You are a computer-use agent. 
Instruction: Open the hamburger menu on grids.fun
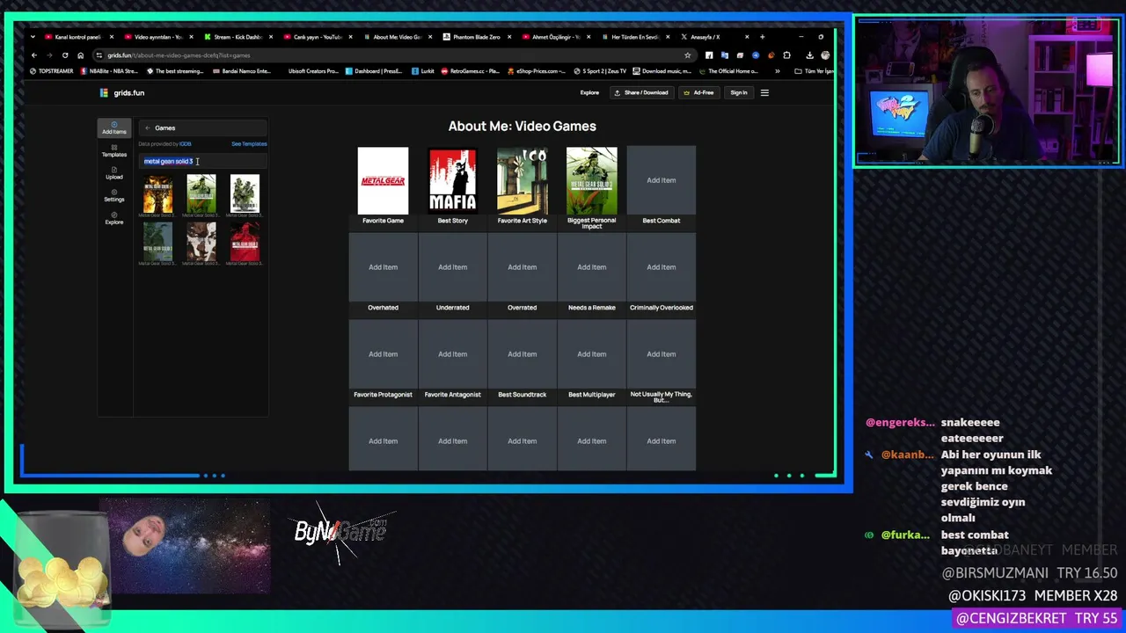(x=764, y=92)
